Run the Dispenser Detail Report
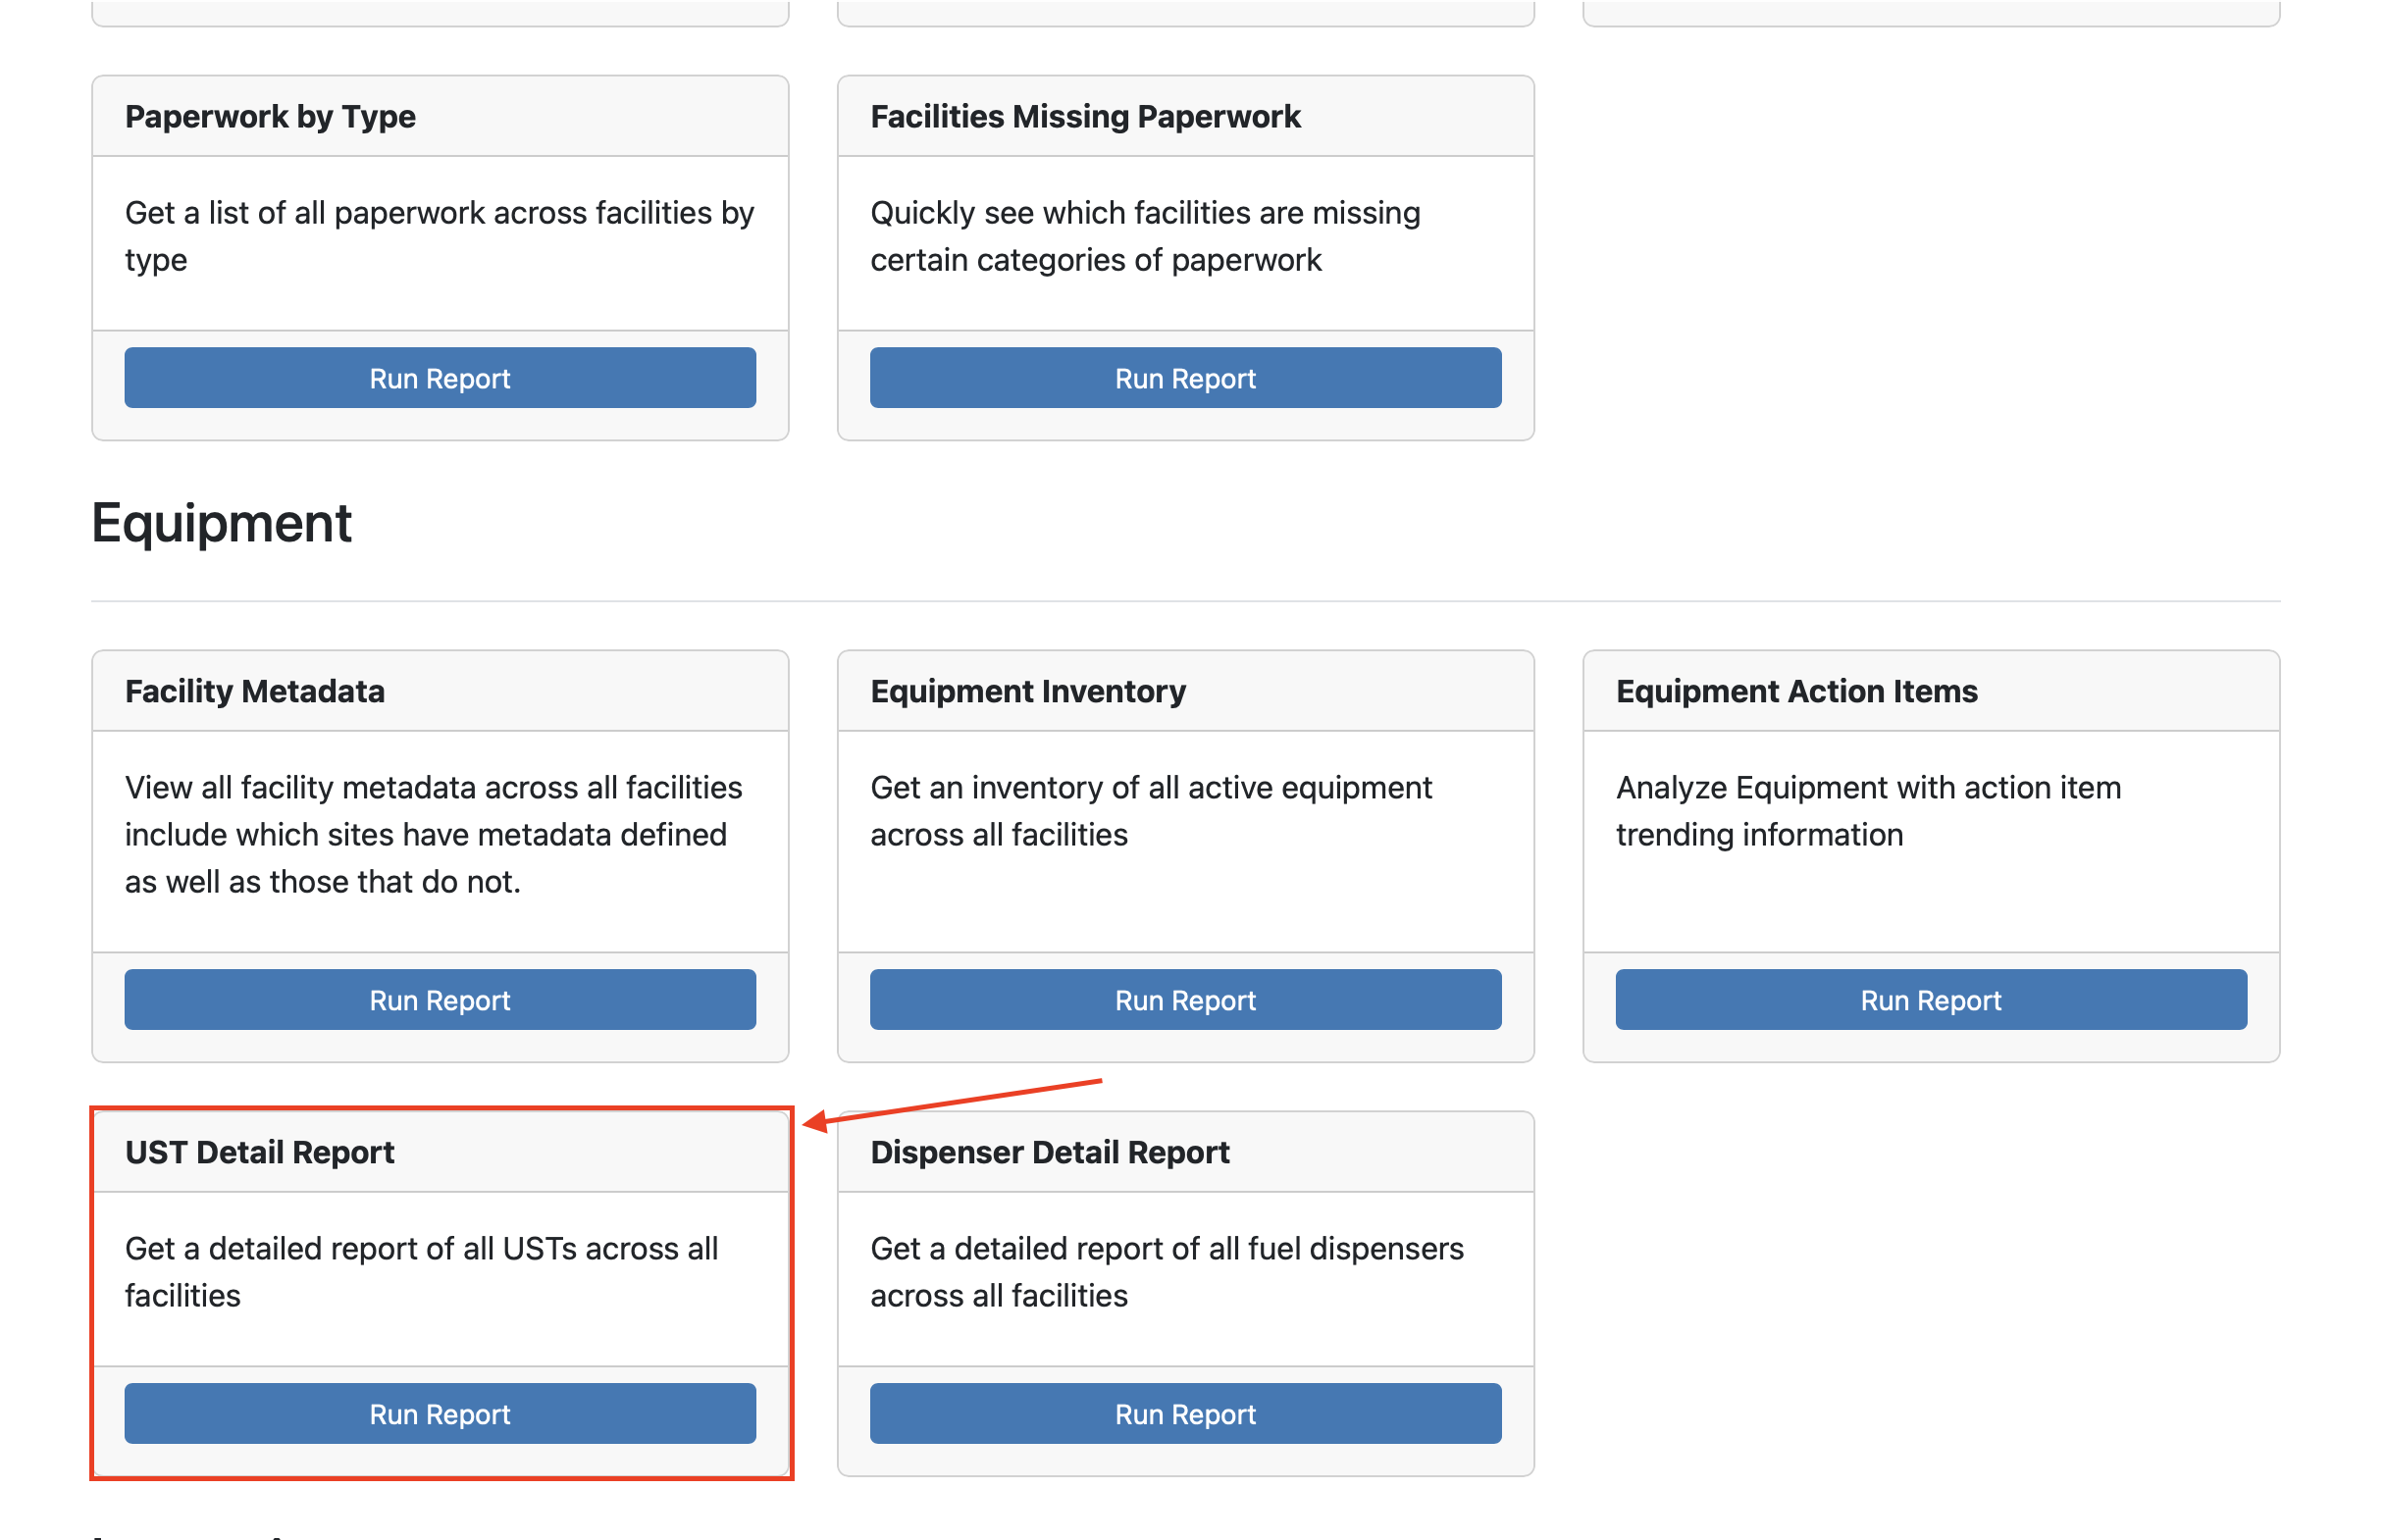The height and width of the screenshot is (1540, 2386). point(1185,1414)
